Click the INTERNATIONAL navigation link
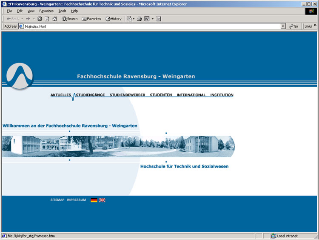The image size is (319, 240). (191, 95)
